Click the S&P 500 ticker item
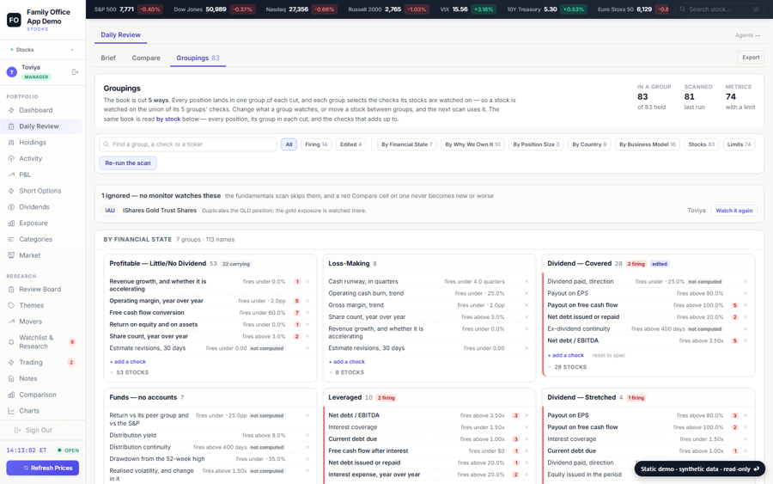Image resolution: width=773 pixels, height=484 pixels. [128, 9]
